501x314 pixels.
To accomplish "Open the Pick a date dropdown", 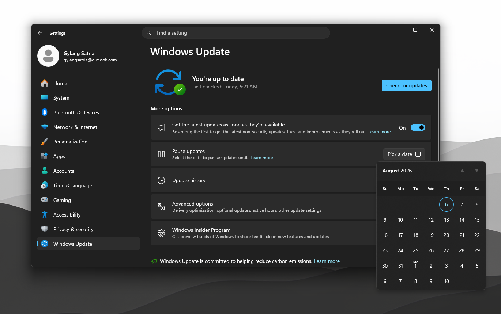I will coord(404,154).
